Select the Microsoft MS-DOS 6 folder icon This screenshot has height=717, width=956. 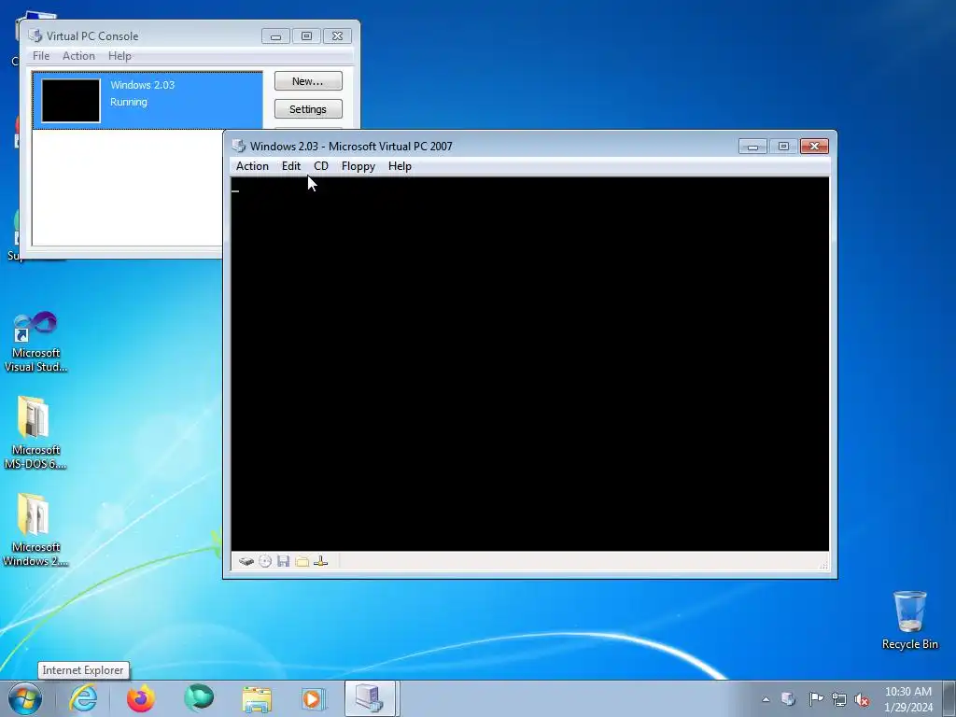tap(35, 433)
